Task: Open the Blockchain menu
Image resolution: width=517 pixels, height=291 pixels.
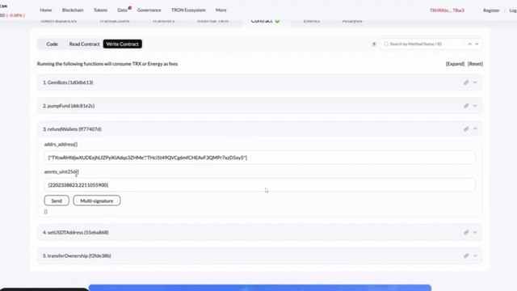Action: coord(73,11)
